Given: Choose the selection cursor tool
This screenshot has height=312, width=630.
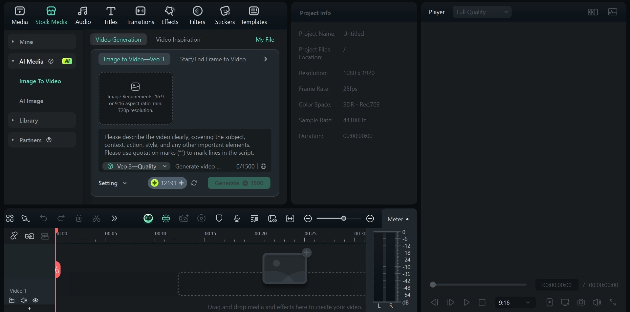Looking at the screenshot, I should coord(25,219).
